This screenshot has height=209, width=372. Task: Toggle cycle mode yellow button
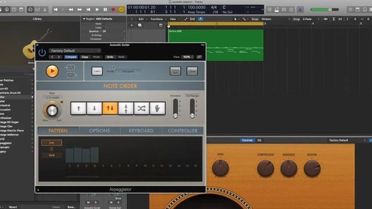pos(121,9)
